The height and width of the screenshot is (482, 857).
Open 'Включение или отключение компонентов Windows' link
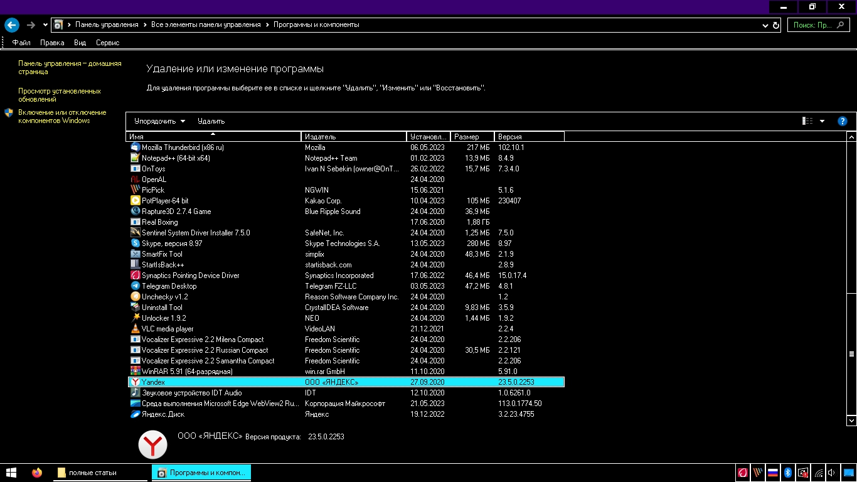pos(62,117)
